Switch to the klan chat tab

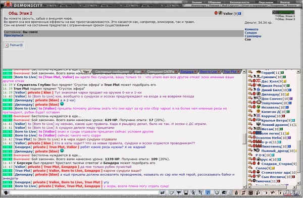pyautogui.click(x=137, y=72)
